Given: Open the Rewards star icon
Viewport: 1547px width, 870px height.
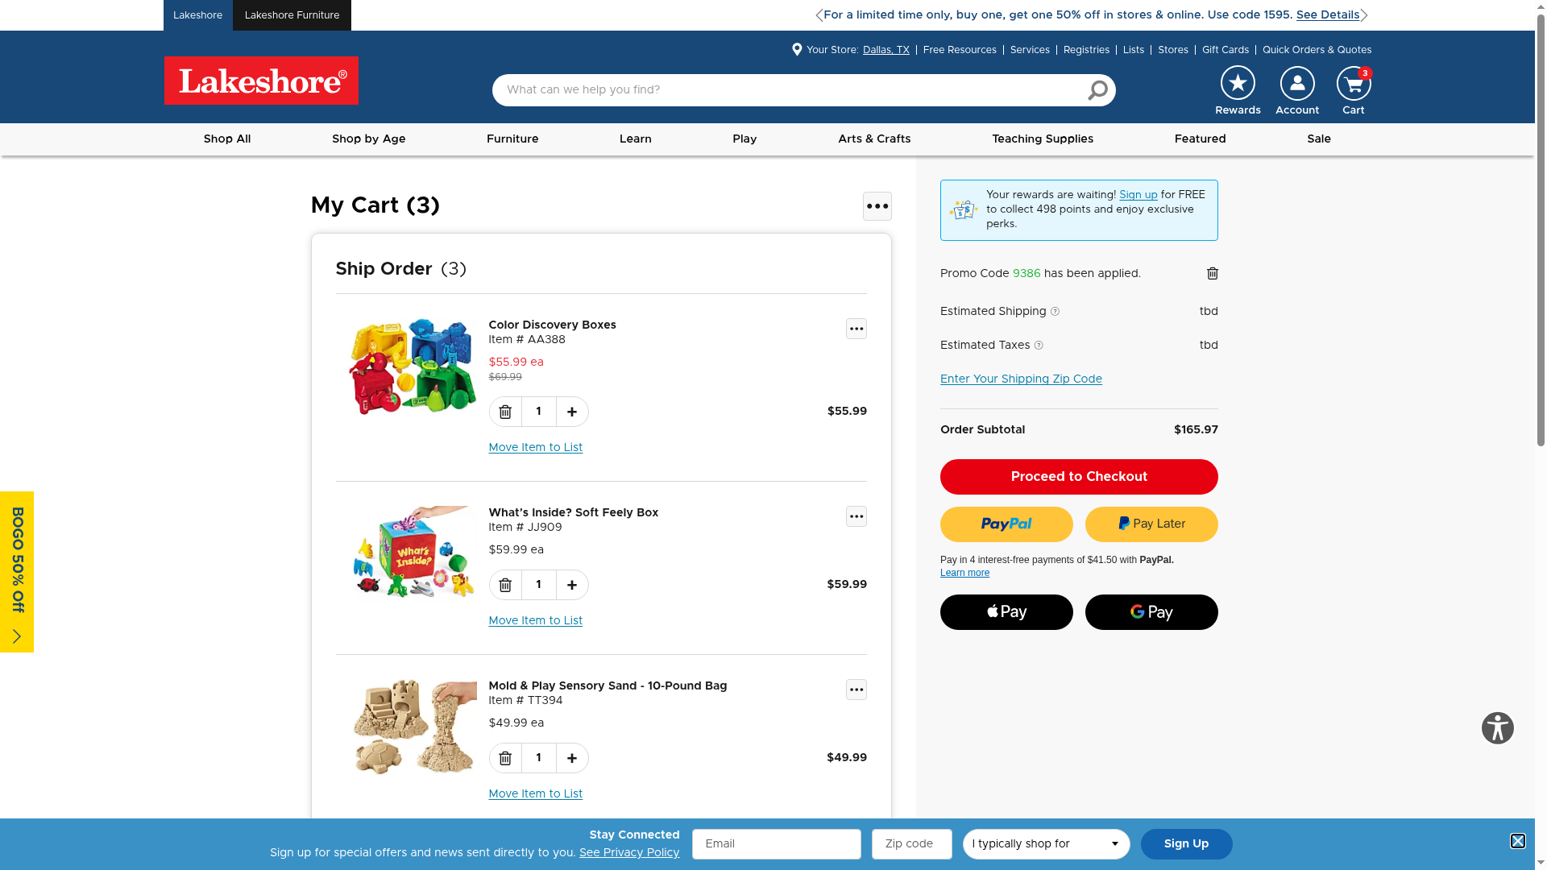Looking at the screenshot, I should coord(1238,83).
